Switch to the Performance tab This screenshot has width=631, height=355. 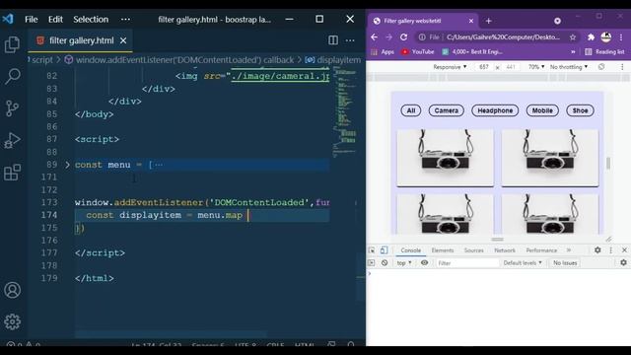[x=541, y=250]
